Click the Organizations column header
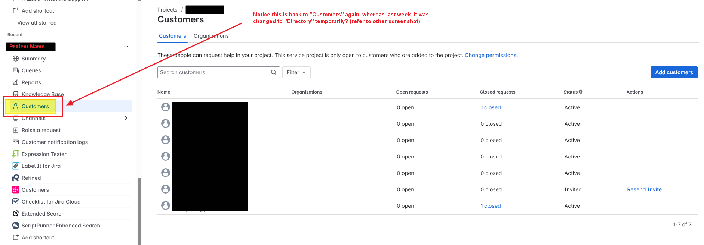This screenshot has width=704, height=245. [307, 92]
